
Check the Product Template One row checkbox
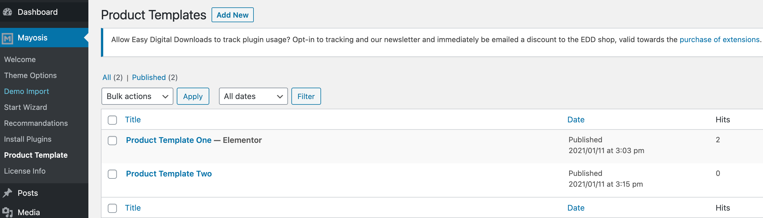112,141
